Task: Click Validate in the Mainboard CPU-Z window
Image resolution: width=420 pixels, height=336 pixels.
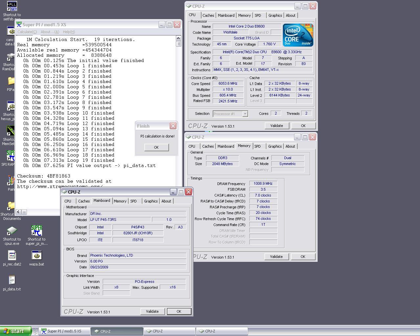Action: [x=152, y=311]
